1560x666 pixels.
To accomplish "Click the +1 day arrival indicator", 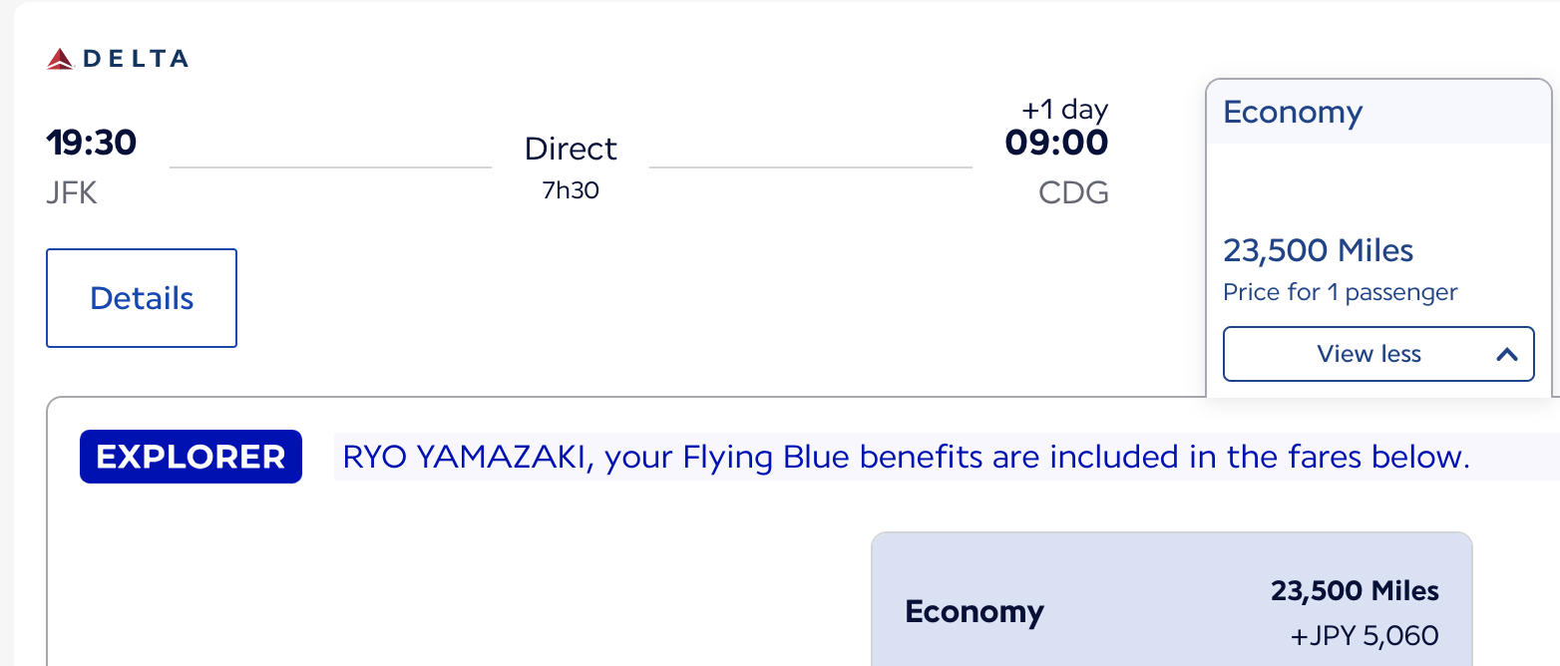I will 1064,109.
